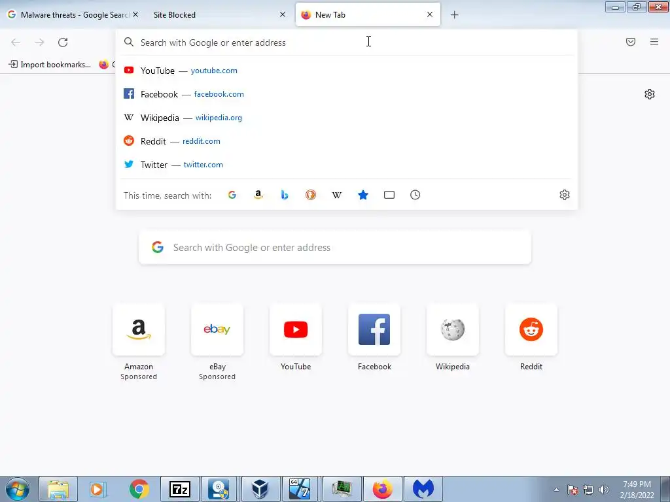
Task: Search this time with Amazon icon
Action: (258, 195)
